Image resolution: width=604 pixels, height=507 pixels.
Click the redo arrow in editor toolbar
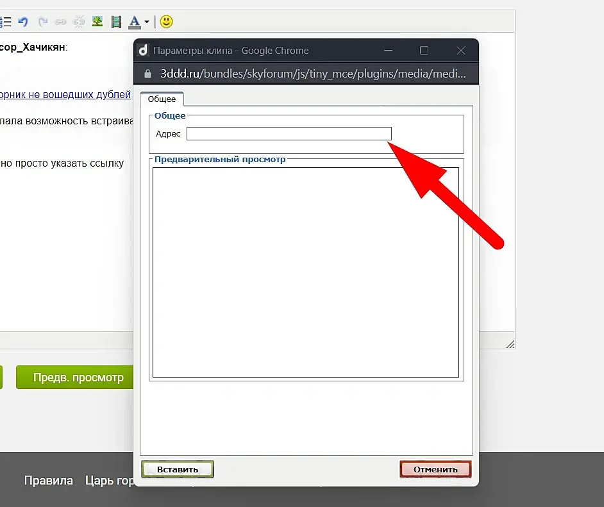[43, 22]
